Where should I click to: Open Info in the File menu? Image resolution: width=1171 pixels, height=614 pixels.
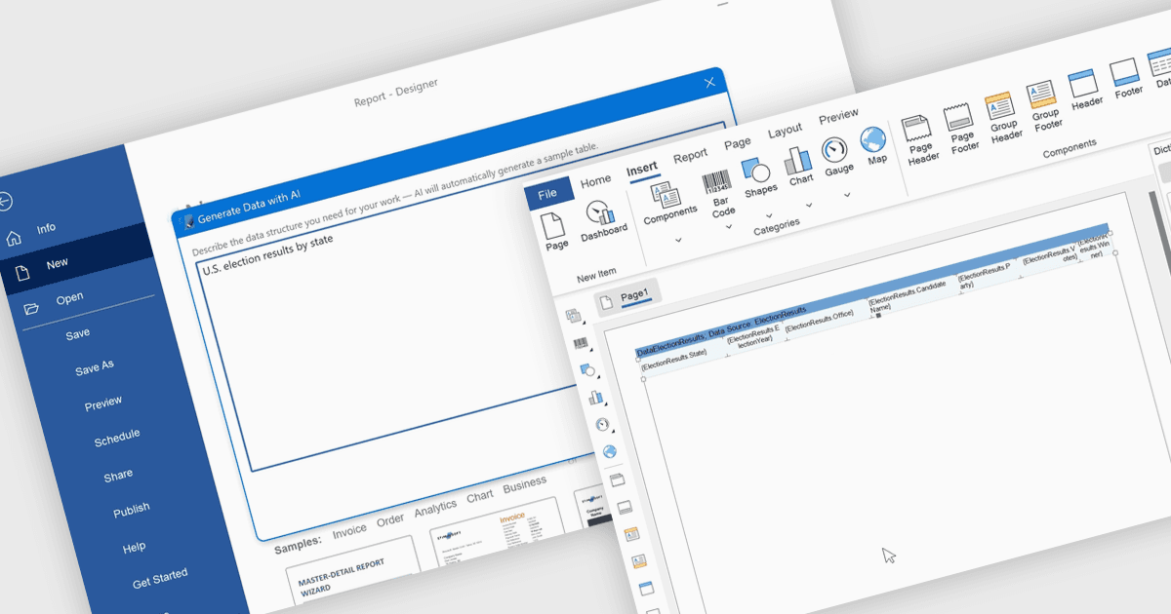pyautogui.click(x=46, y=229)
